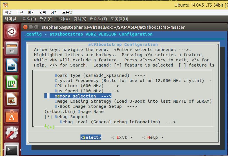The image size is (228, 156).
Task: Expand CPU clock (600 MHz) option
Action: click(87, 86)
